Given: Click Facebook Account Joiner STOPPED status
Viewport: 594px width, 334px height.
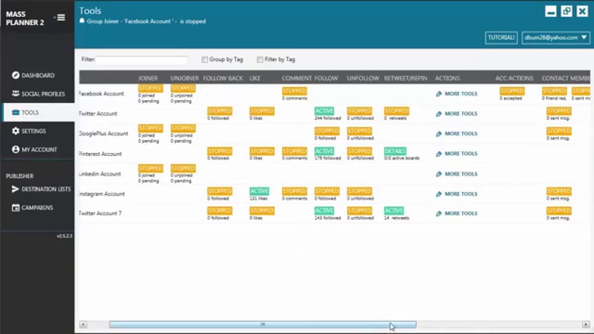Looking at the screenshot, I should click(x=150, y=88).
